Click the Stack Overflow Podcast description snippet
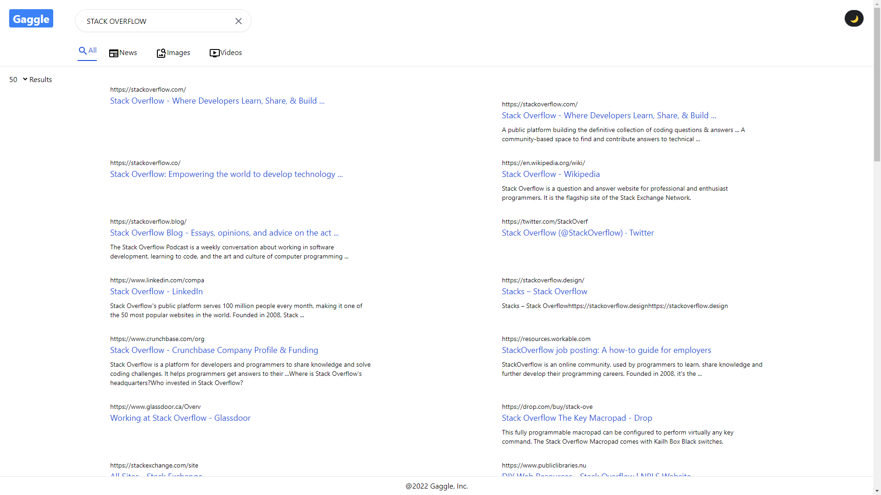 pos(229,252)
